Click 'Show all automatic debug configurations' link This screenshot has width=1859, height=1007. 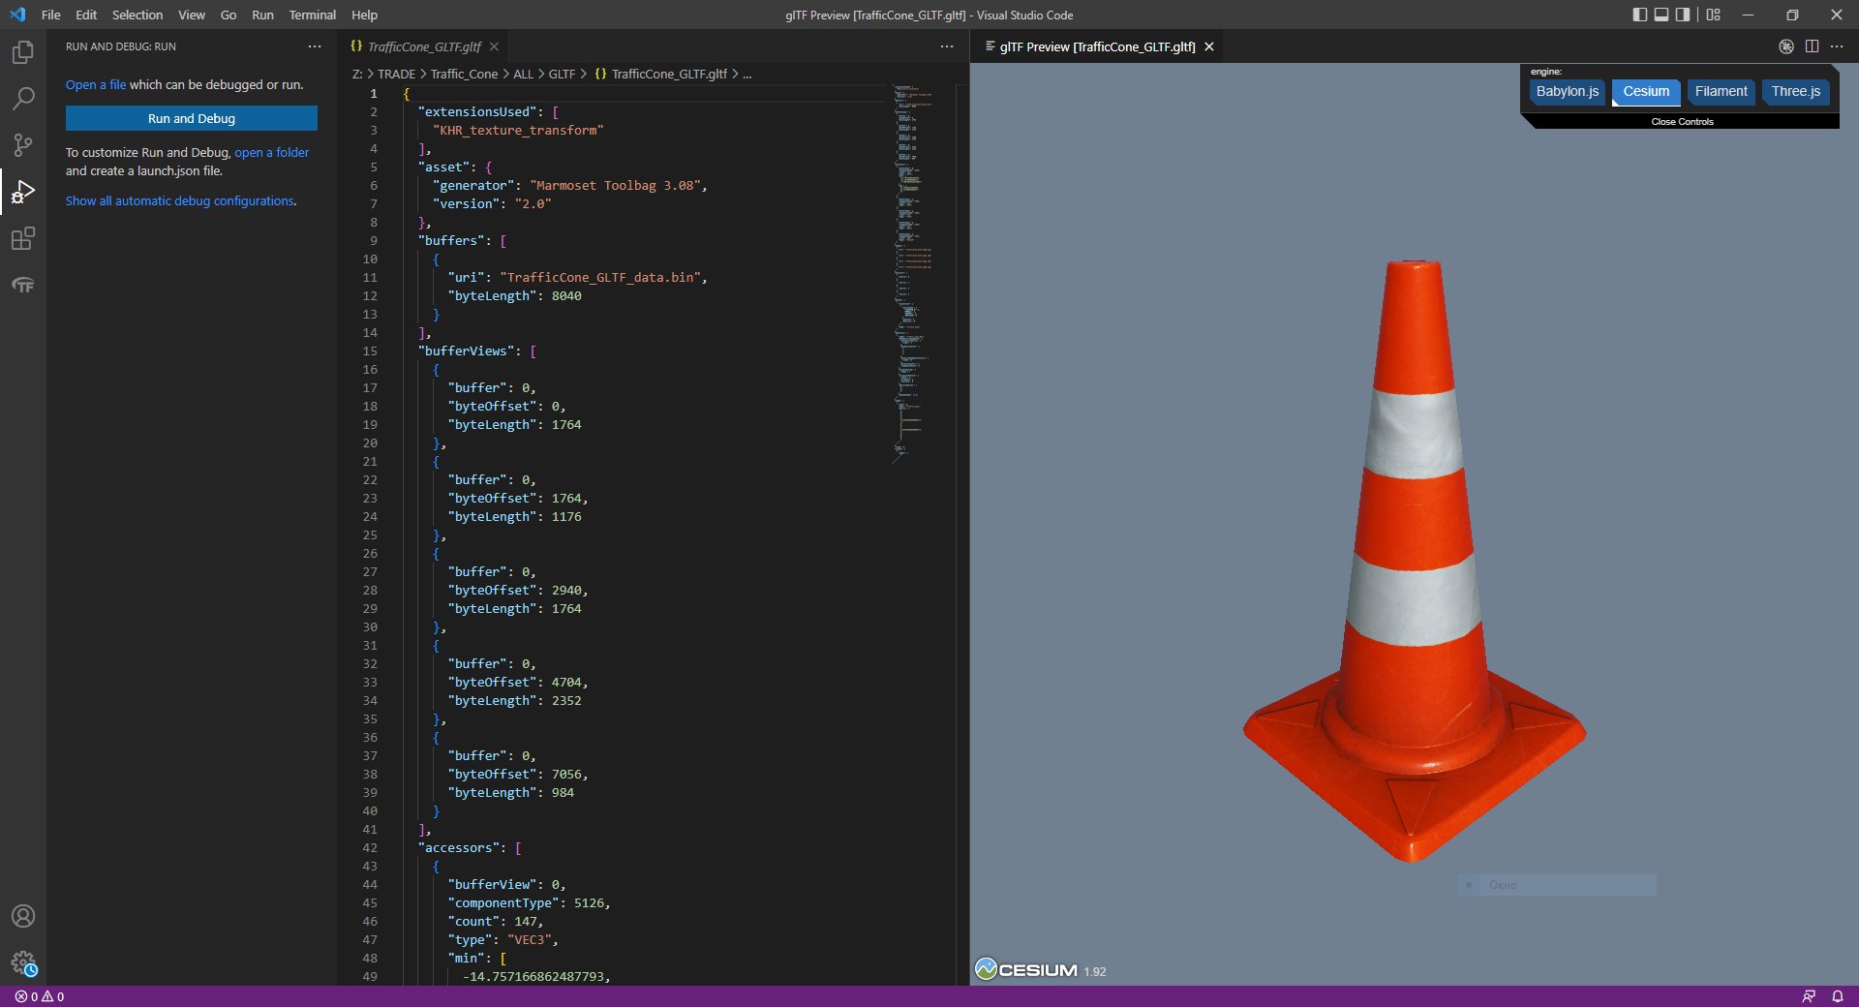180,200
